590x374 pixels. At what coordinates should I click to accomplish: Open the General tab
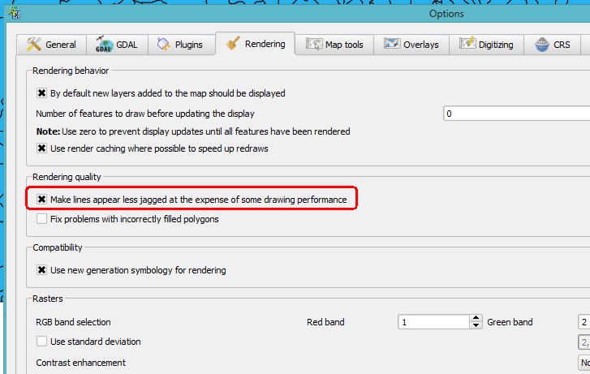point(52,45)
